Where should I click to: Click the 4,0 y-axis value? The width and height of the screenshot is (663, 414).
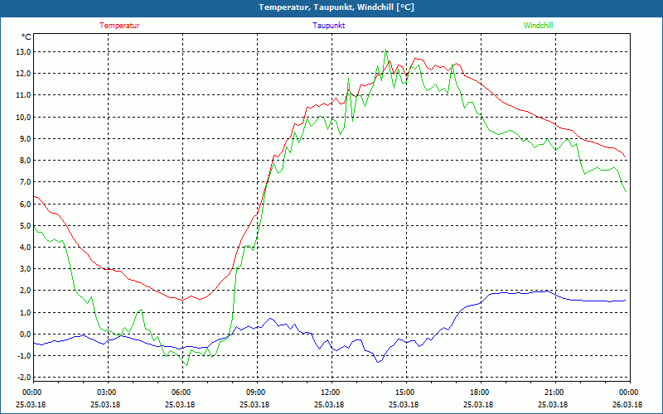(x=25, y=247)
